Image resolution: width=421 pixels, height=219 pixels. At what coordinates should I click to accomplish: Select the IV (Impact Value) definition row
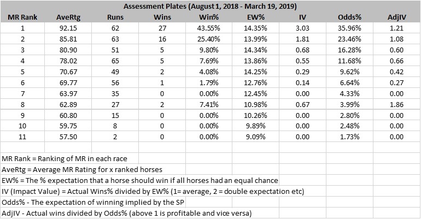(153, 192)
